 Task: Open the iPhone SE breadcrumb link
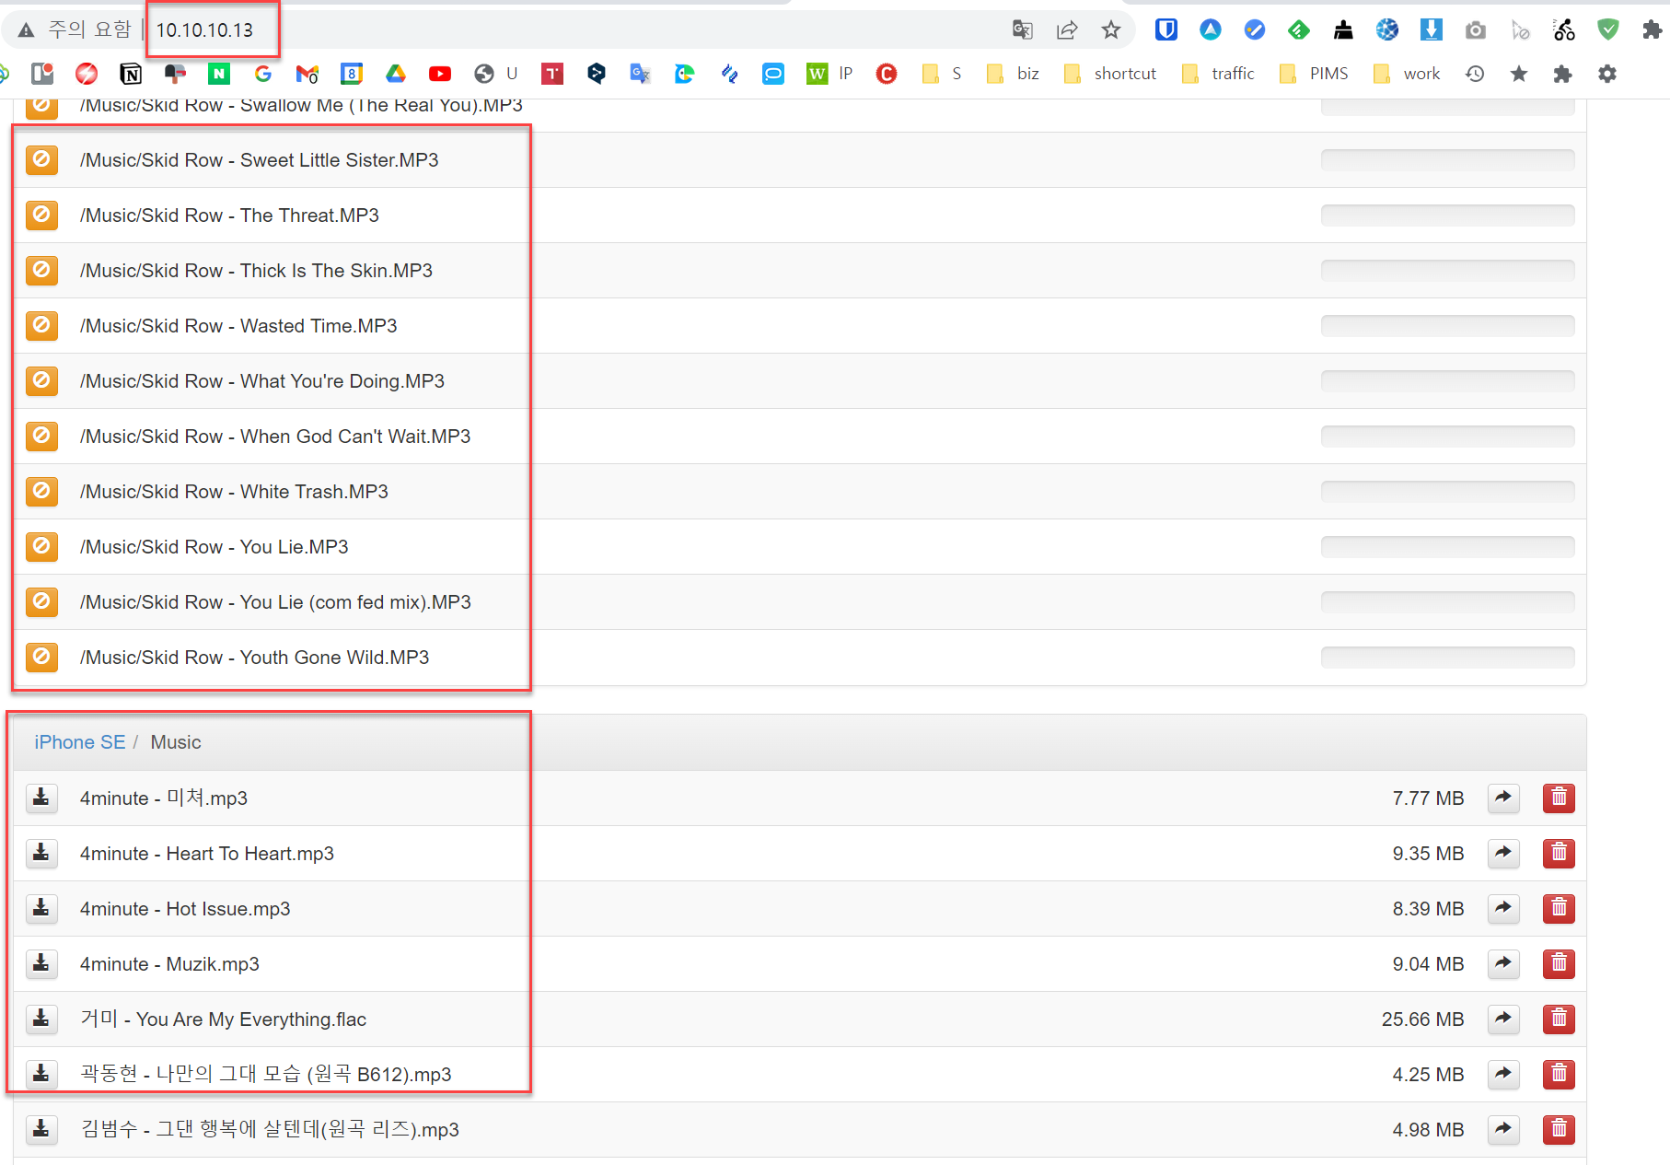pos(79,742)
